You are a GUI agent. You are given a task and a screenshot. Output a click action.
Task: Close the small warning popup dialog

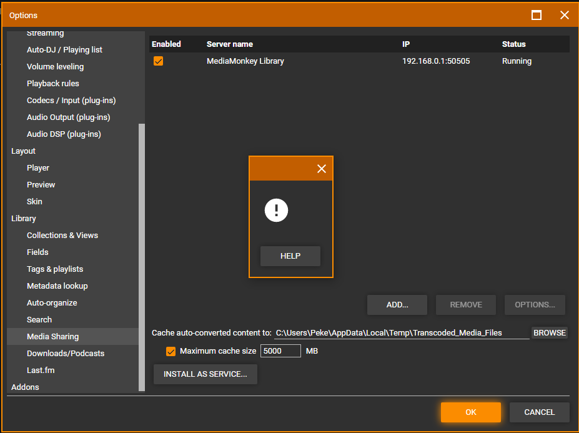(x=322, y=169)
